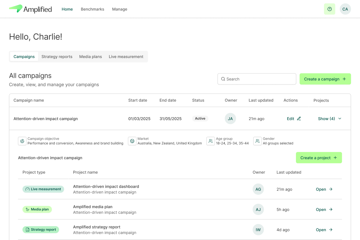This screenshot has width=360, height=240.
Task: Click the Amplified logo
Action: coord(30,9)
